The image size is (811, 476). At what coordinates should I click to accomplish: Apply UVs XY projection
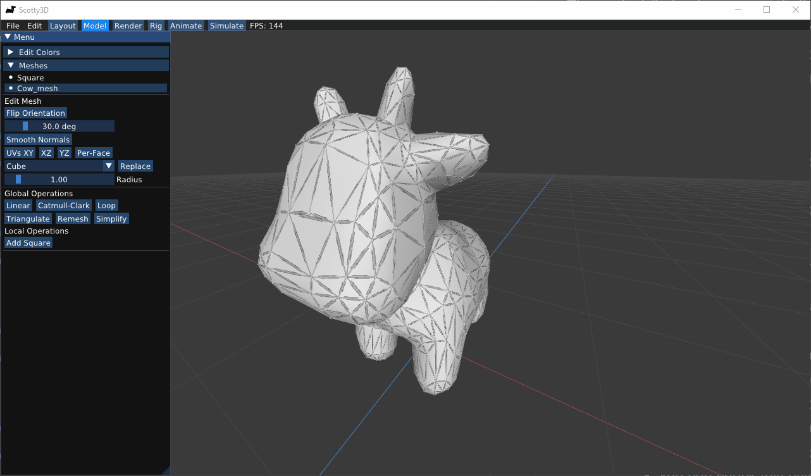coord(20,153)
